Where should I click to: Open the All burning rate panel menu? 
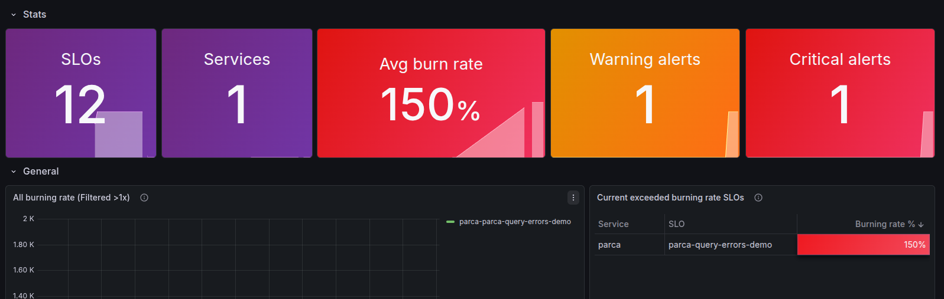573,198
